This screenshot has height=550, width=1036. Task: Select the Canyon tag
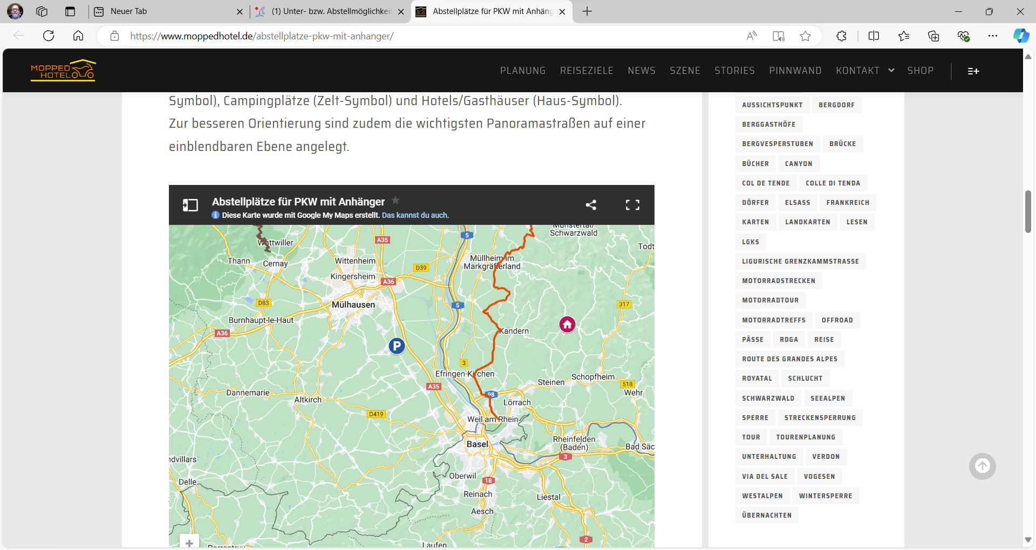(x=799, y=164)
